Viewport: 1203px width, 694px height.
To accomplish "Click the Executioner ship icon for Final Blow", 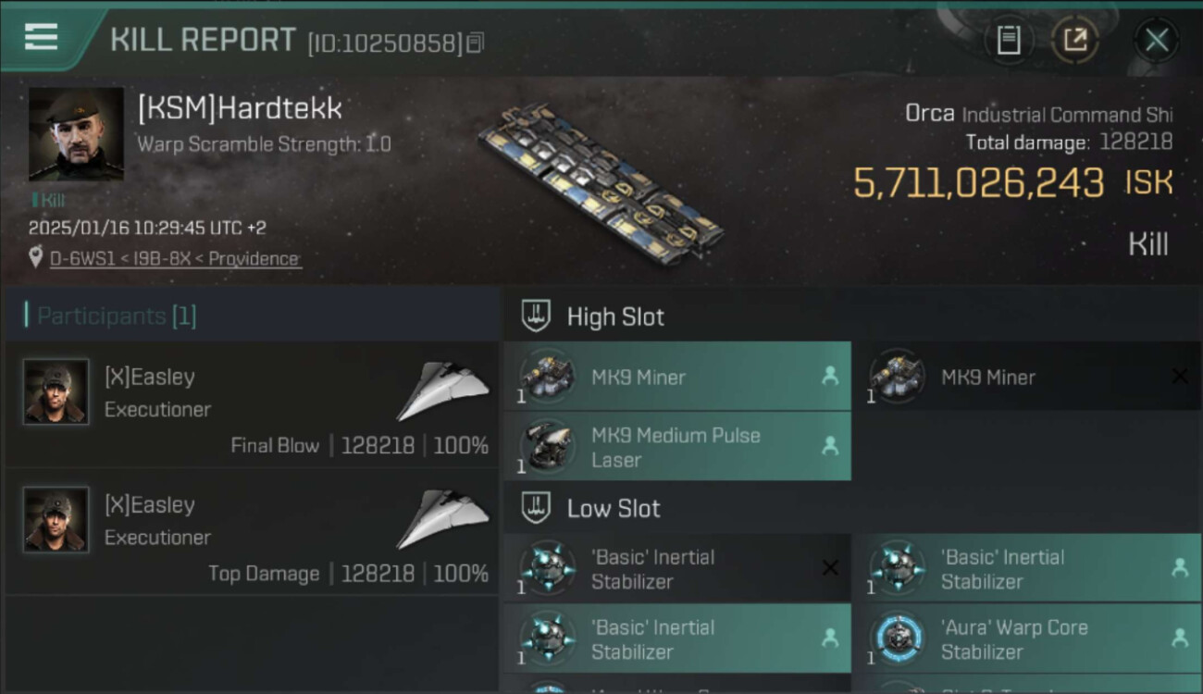I will click(442, 392).
